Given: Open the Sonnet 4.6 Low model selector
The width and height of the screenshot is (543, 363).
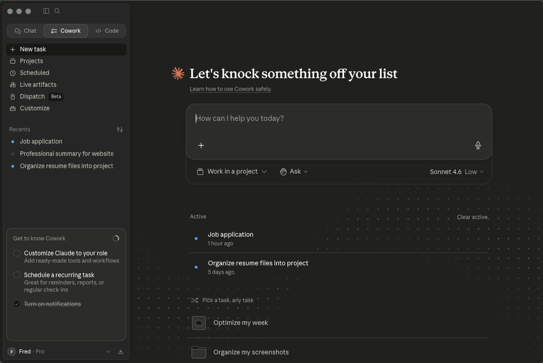Looking at the screenshot, I should pos(457,172).
